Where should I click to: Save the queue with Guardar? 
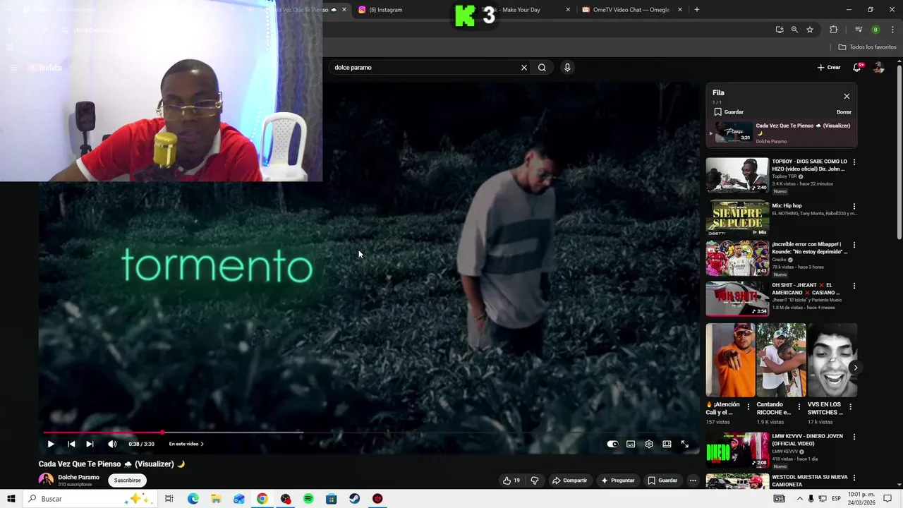click(x=729, y=112)
